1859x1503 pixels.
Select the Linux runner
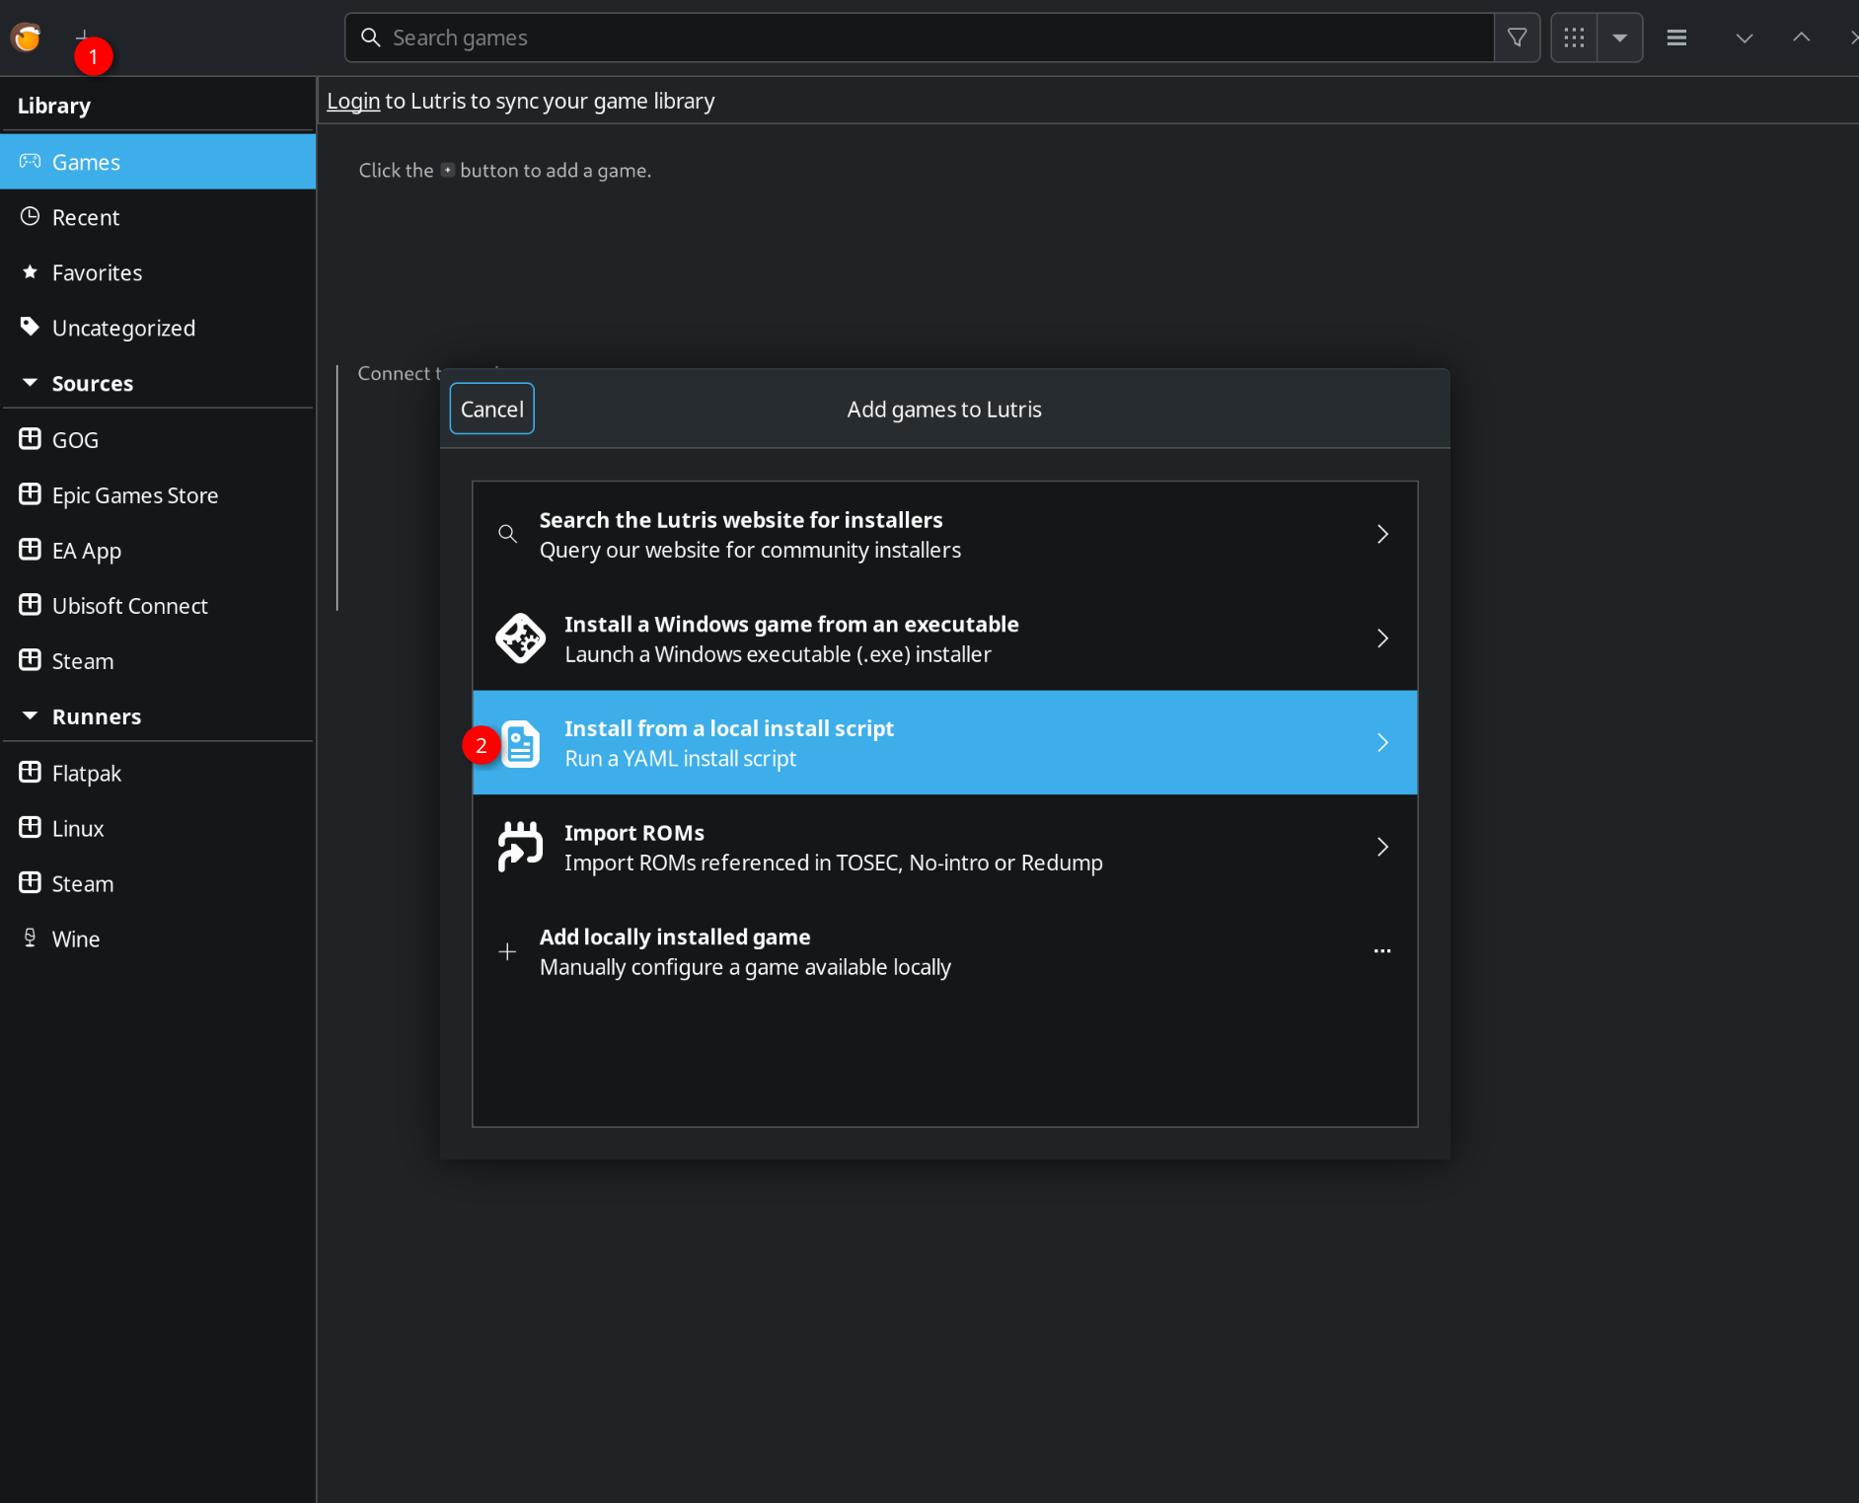(x=158, y=829)
